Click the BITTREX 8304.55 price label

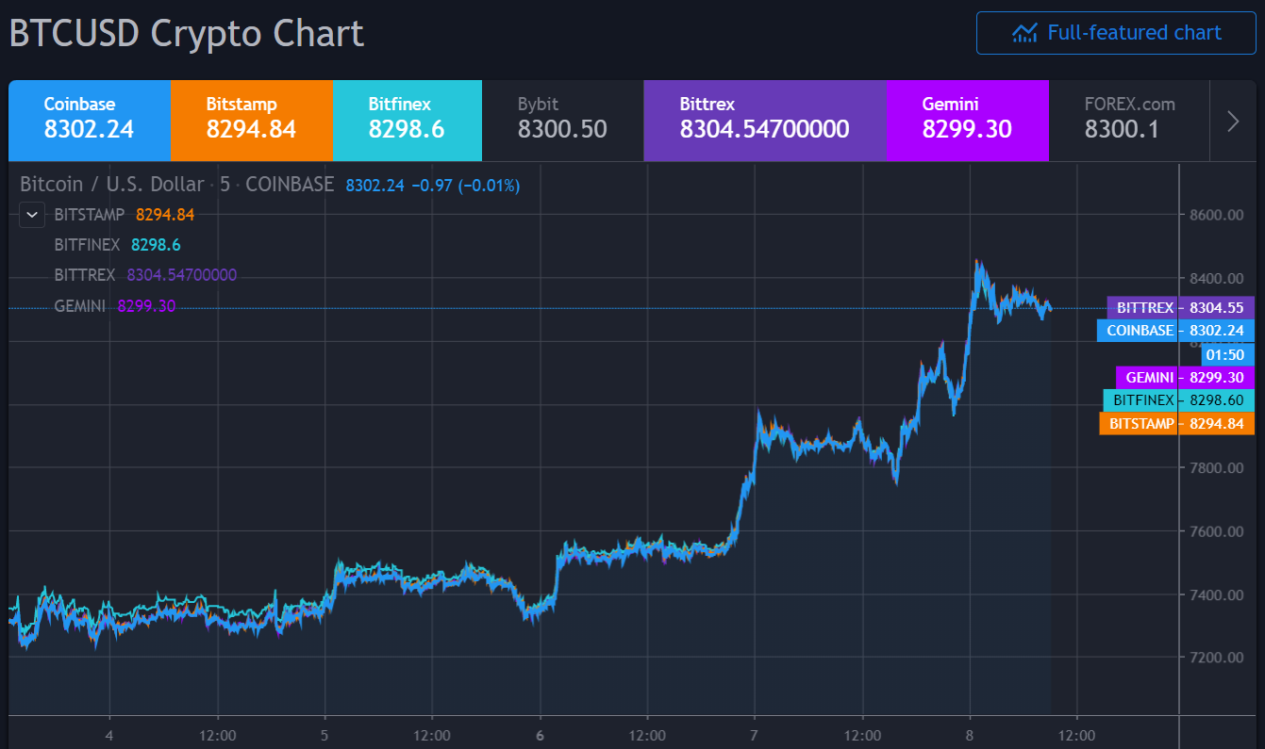pos(1181,307)
